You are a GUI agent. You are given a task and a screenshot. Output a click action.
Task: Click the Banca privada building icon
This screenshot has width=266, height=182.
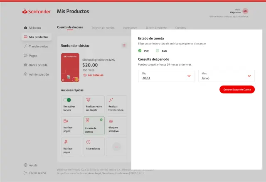point(25,65)
